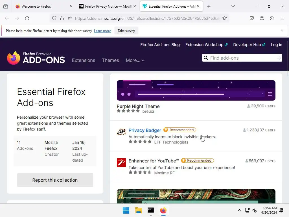Click the Privacy Badger badger icon
Screen dimensions: 289x217
[121, 132]
